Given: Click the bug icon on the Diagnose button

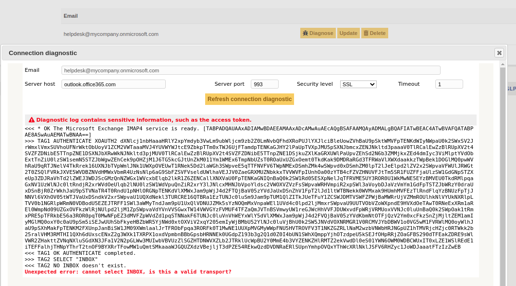Looking at the screenshot, I should coord(306,33).
